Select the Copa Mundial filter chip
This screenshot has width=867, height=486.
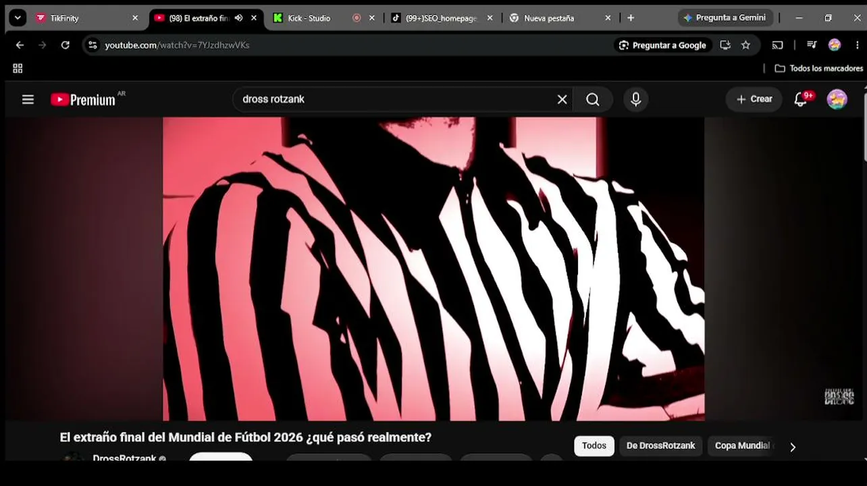(x=742, y=446)
